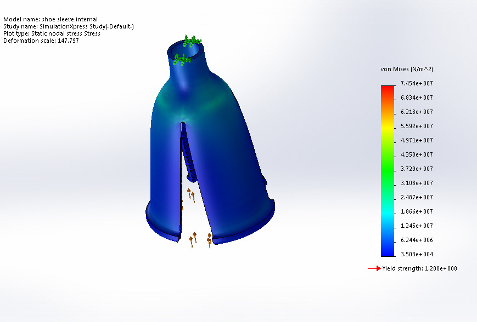Image resolution: width=477 pixels, height=322 pixels.
Task: Click the 'Model name: shoe sleeve internal' text
Action: tap(50, 19)
